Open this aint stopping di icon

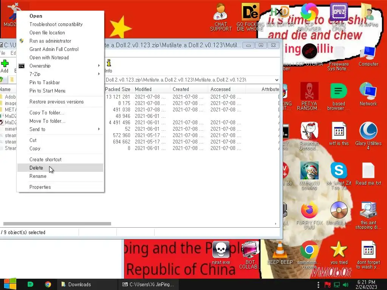[368, 215]
